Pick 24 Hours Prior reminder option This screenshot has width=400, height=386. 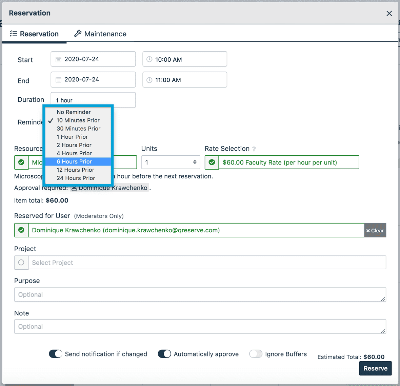76,178
